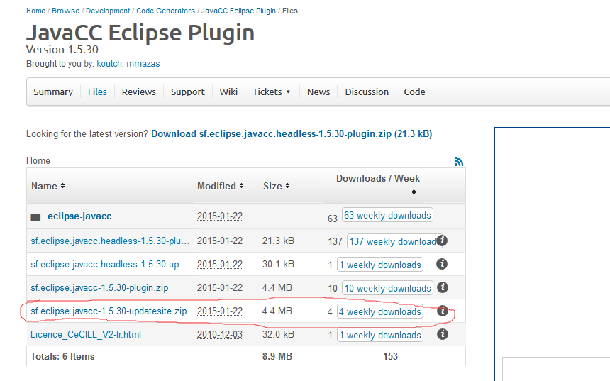
Task: Click the 30.1 kB size cell
Action: click(278, 264)
